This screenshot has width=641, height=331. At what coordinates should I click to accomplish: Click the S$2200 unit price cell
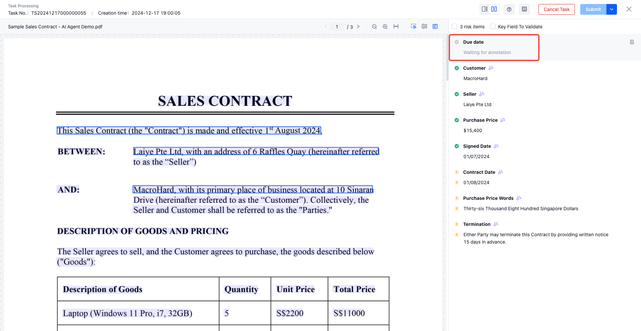pos(299,313)
